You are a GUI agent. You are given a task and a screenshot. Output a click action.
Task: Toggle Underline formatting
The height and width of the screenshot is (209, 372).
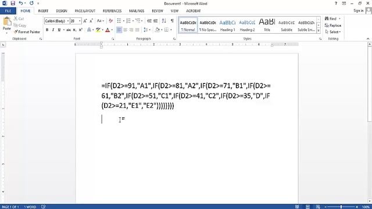[x=59, y=30]
